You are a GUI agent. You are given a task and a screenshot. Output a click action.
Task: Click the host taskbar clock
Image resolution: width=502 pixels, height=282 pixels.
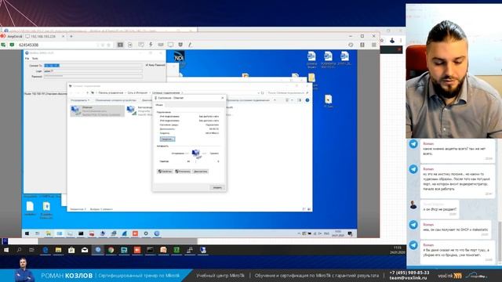(x=398, y=251)
